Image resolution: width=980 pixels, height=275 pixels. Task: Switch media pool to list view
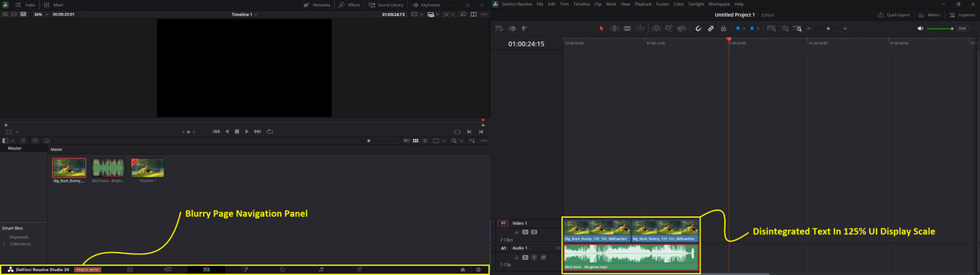click(x=425, y=141)
